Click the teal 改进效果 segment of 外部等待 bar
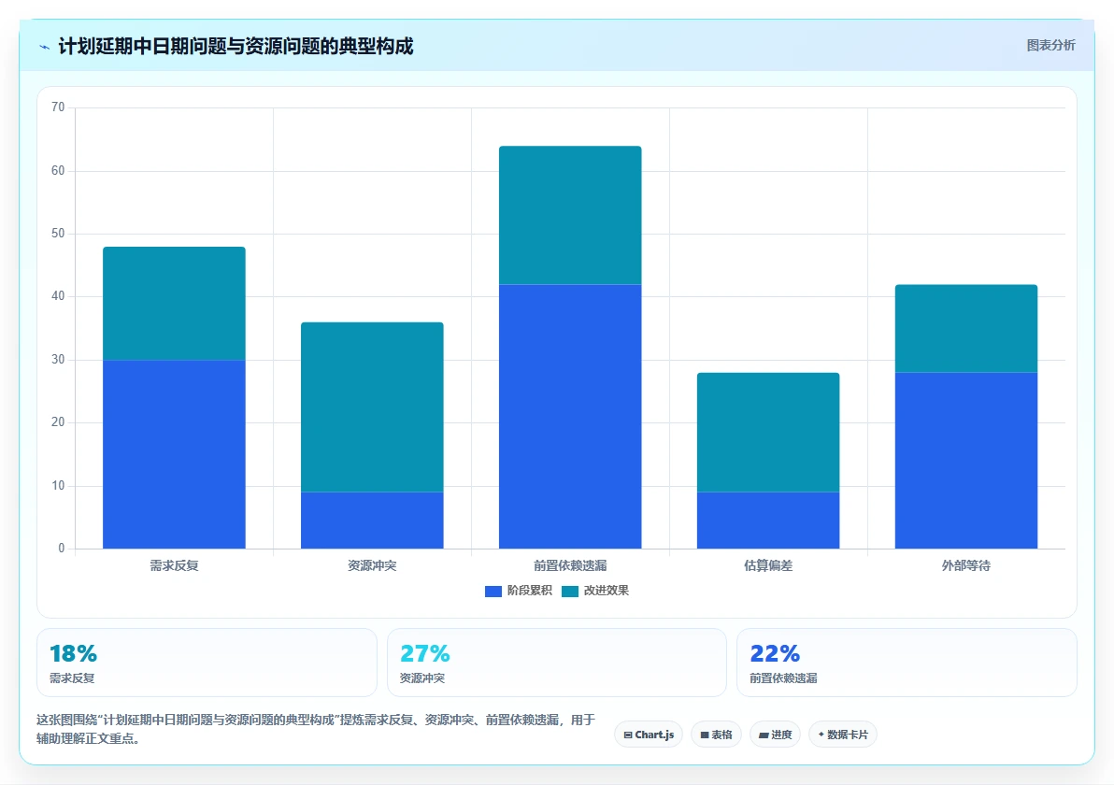This screenshot has height=785, width=1114. (x=966, y=329)
